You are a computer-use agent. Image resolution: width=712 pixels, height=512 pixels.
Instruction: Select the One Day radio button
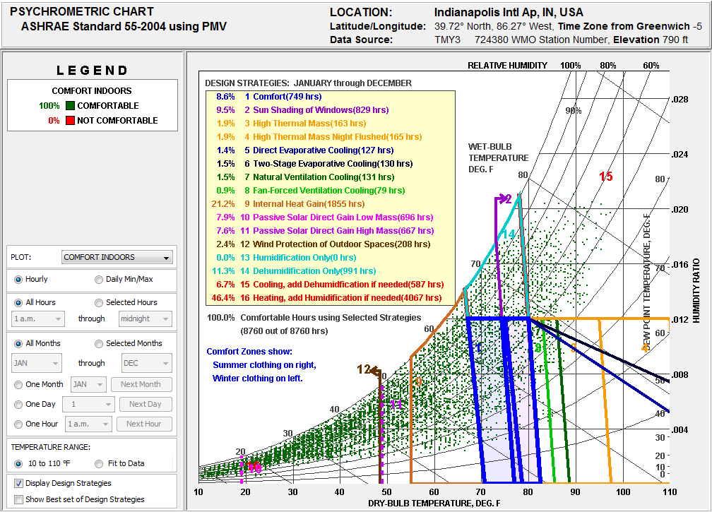click(18, 405)
